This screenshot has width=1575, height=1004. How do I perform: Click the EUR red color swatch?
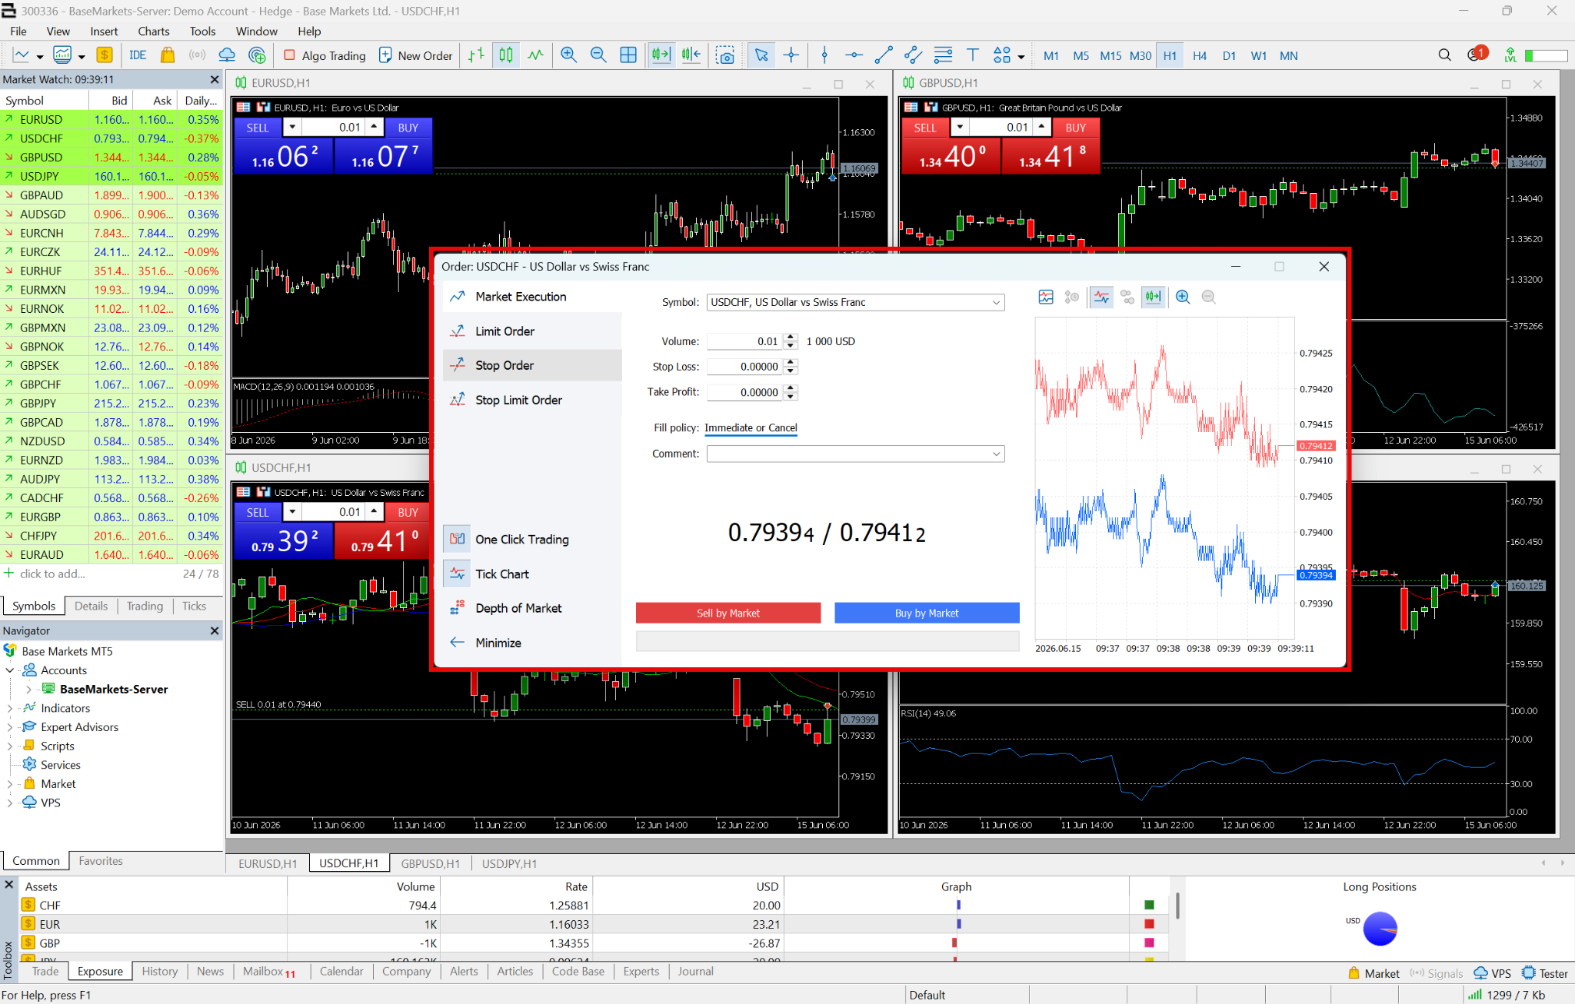(1150, 924)
